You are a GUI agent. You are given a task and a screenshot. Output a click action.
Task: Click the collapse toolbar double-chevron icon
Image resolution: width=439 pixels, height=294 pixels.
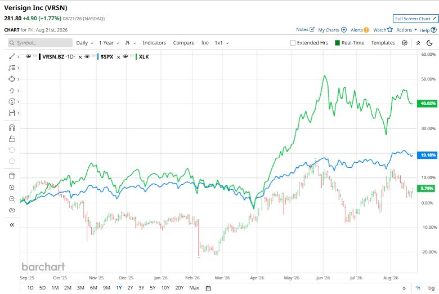(418, 43)
